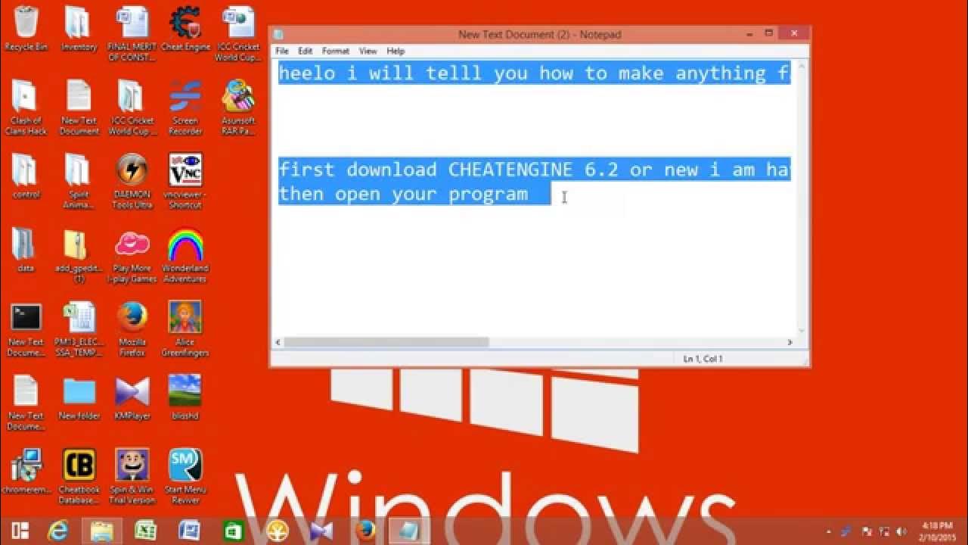Open Asunsoft RAR Password shortcut
The height and width of the screenshot is (545, 968).
click(238, 107)
